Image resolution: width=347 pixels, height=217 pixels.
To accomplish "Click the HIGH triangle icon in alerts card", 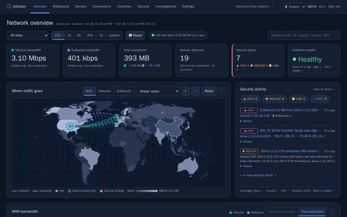I will coord(238,66).
